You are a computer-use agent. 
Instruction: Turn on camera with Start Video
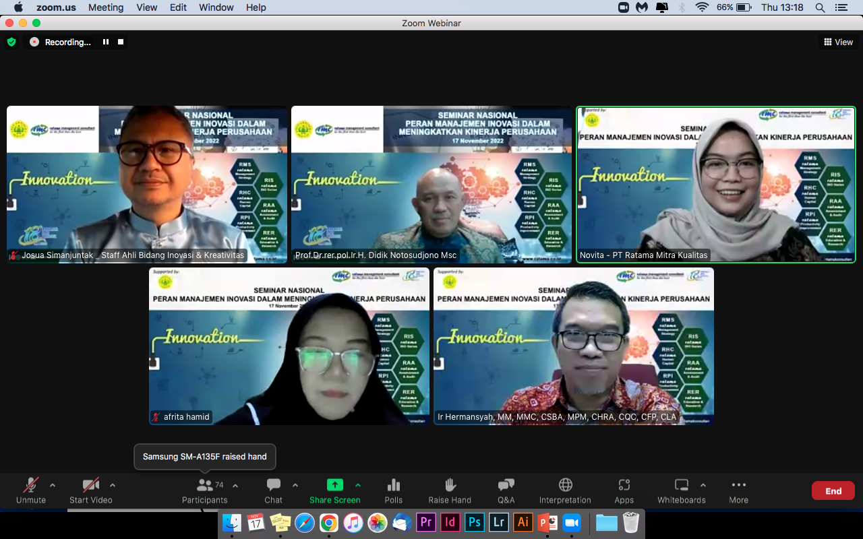tap(90, 490)
